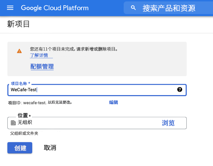Screen dimensions: 213x166
Task: Click the 新项目 page heading
Action: (18, 24)
